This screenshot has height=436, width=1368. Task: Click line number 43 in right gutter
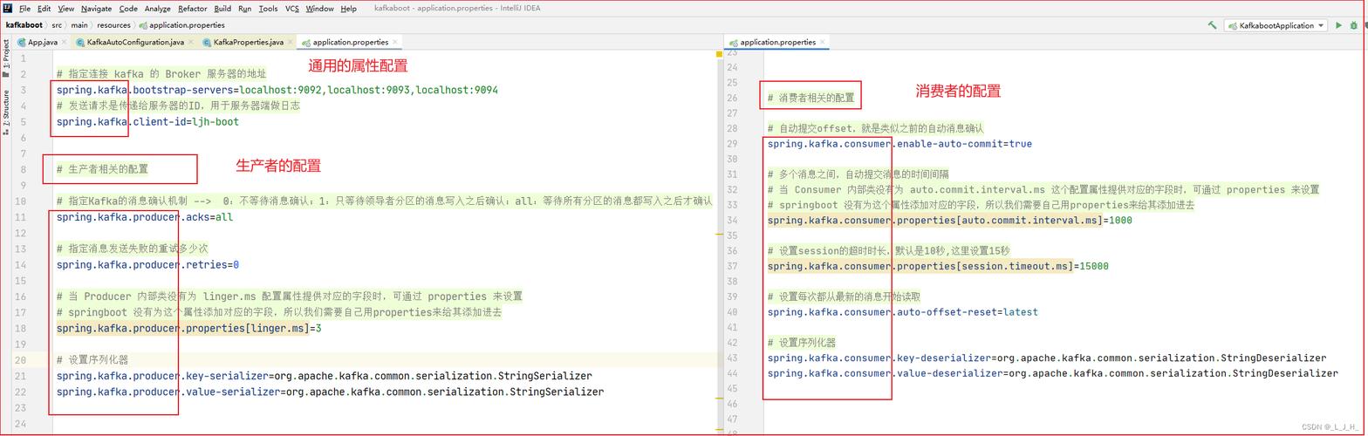pos(732,358)
